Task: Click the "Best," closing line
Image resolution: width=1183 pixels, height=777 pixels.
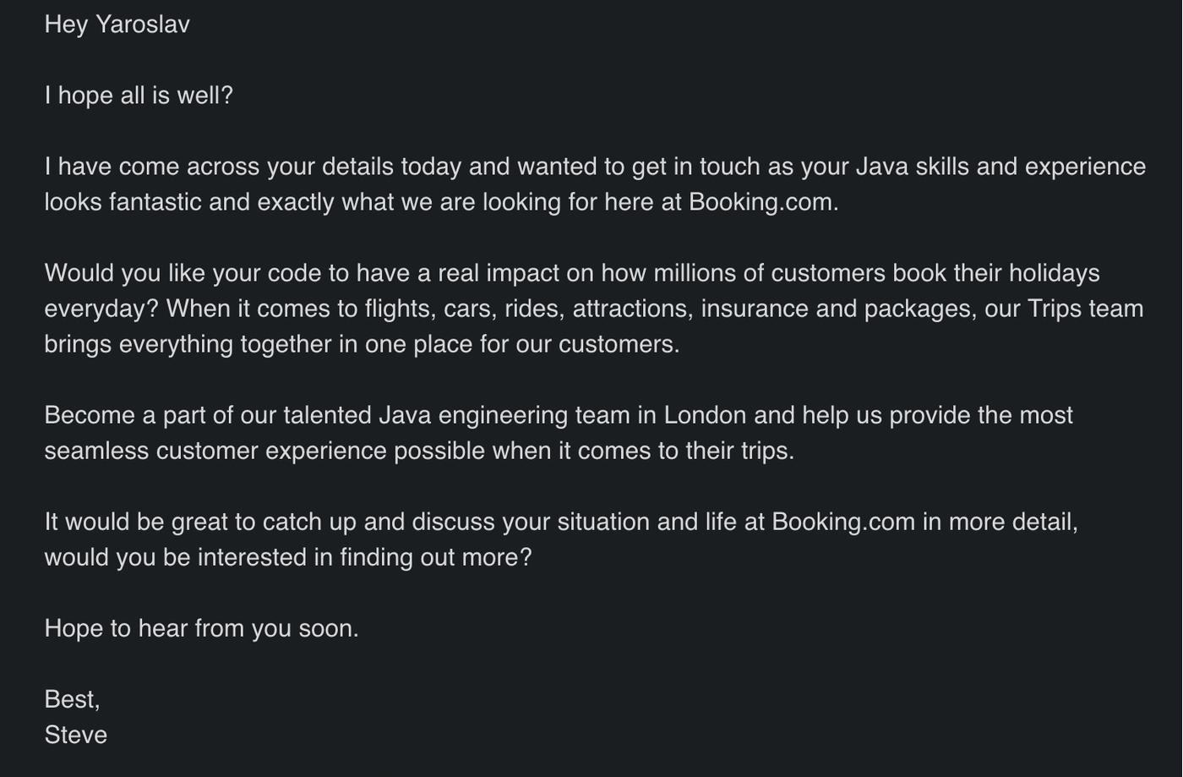Action: click(72, 699)
